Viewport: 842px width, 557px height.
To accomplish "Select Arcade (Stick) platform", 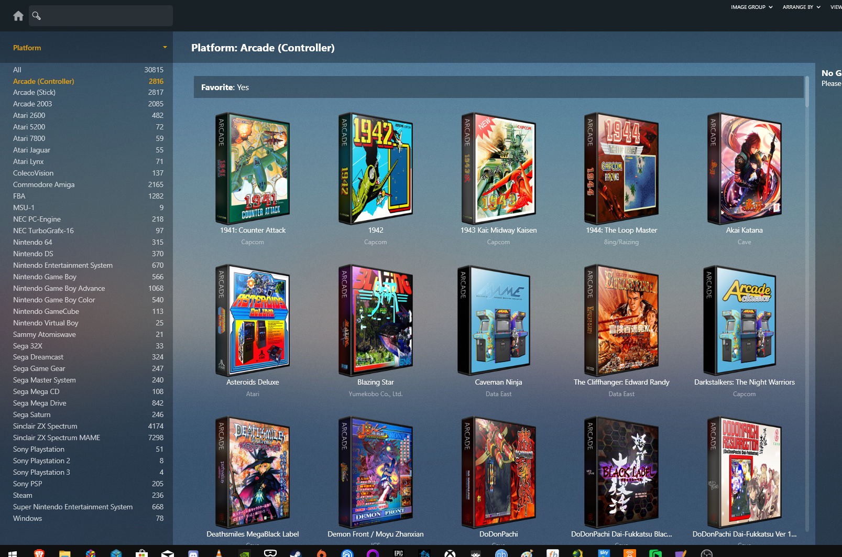I will pos(88,92).
